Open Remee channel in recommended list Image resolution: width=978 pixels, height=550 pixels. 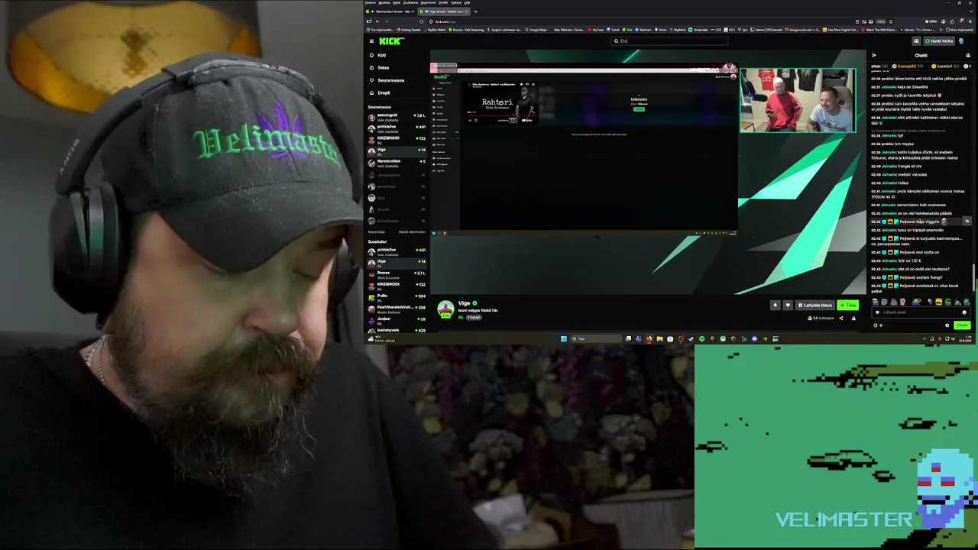[397, 274]
